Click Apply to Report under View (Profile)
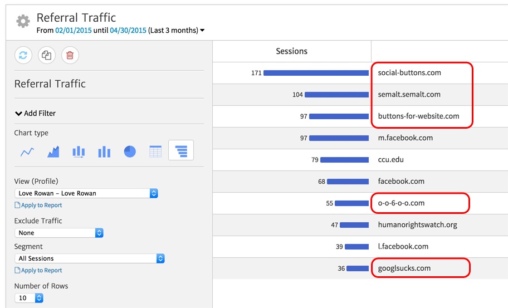508x308 pixels. point(41,205)
